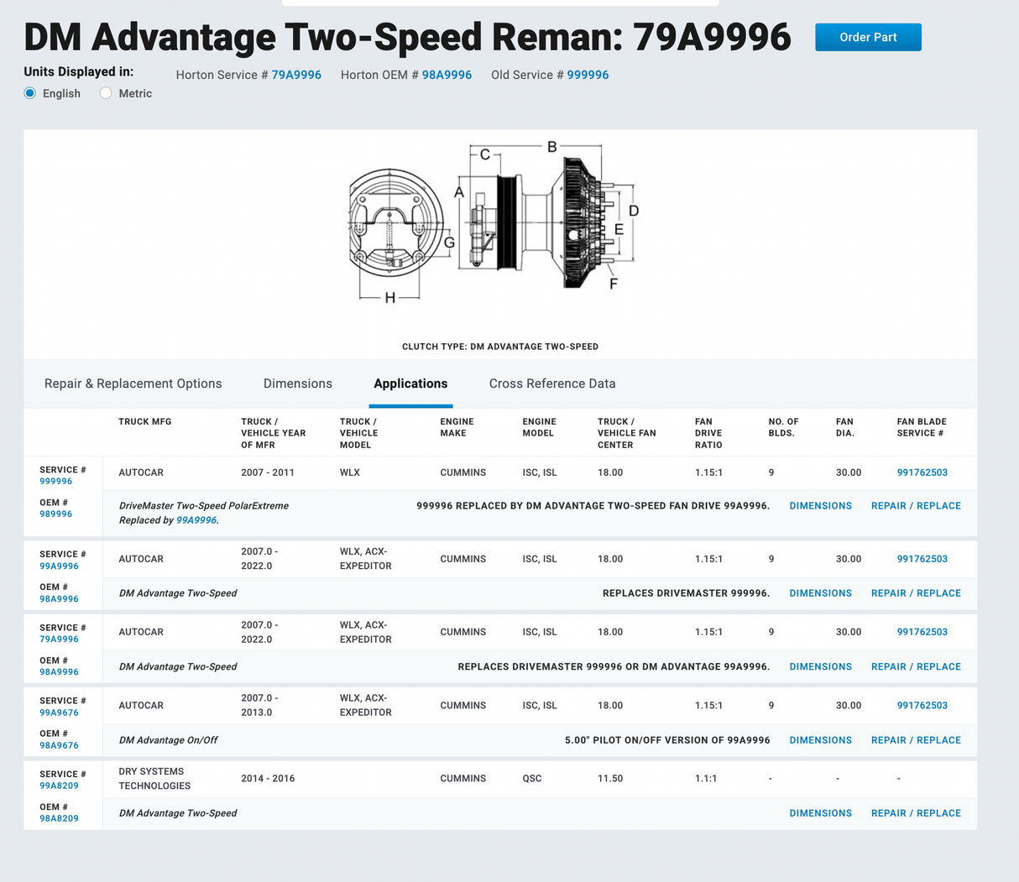Screen dimensions: 1019x882
Task: Click the 'Replaced by 99A9996' link
Action: 196,520
